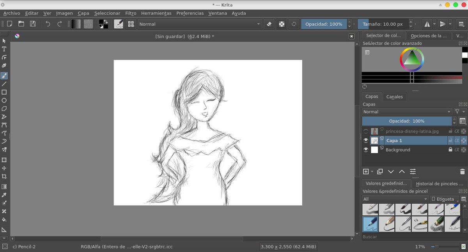Viewport: 468px width, 252px height.
Task: Select the Rectangle tool
Action: pos(4,92)
